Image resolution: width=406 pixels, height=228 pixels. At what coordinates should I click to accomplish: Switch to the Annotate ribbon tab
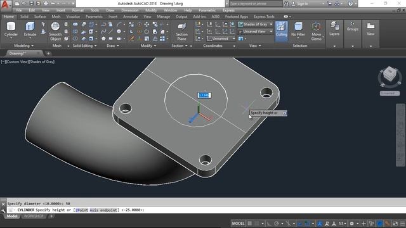tap(131, 16)
